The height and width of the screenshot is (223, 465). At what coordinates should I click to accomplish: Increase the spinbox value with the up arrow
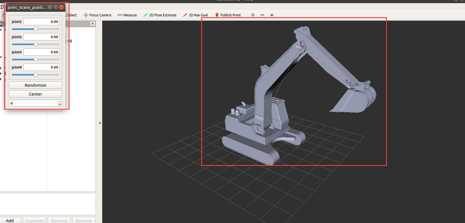[x=60, y=102]
